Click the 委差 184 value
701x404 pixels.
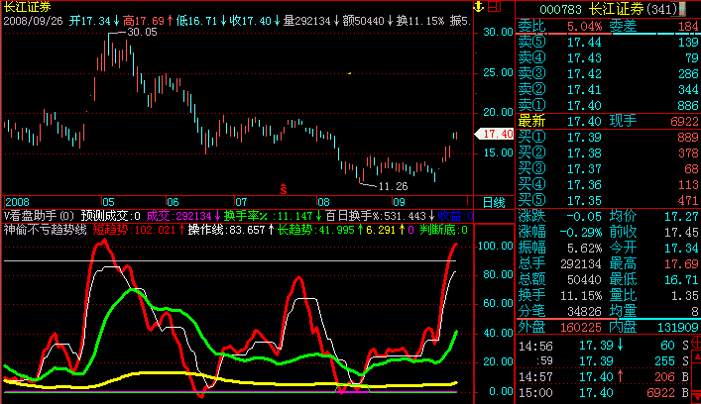click(x=687, y=27)
